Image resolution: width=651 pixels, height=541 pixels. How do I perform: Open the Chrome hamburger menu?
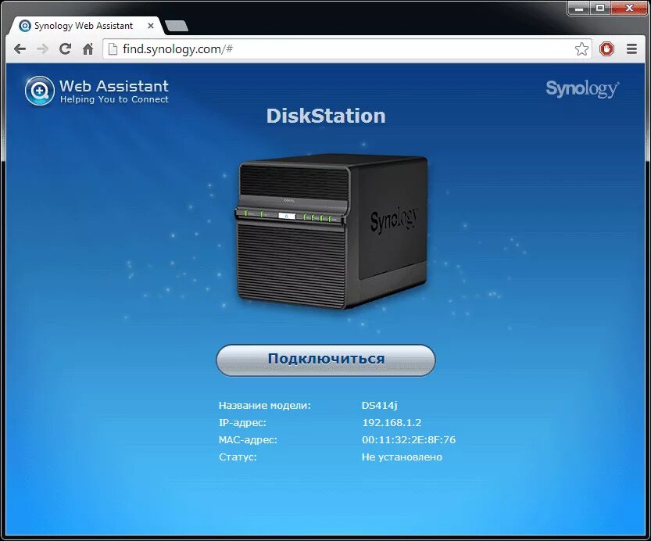(631, 49)
